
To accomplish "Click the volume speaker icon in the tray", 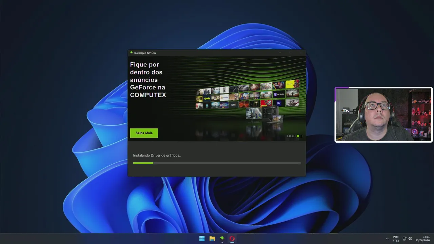I will (x=410, y=239).
